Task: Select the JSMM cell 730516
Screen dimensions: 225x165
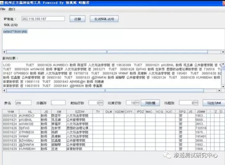Action: [x=201, y=128]
